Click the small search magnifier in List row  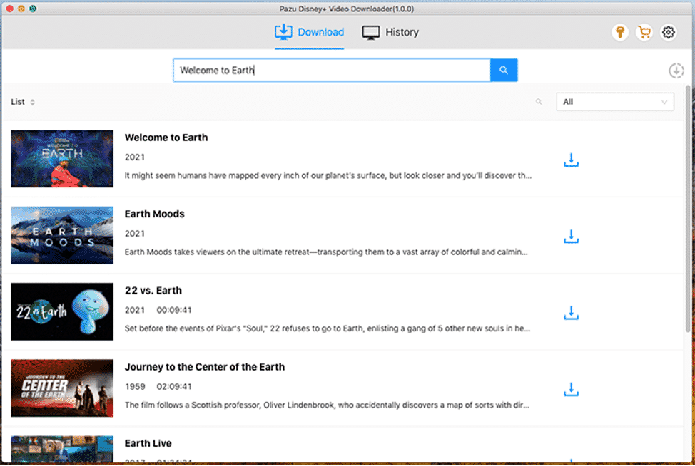point(539,102)
